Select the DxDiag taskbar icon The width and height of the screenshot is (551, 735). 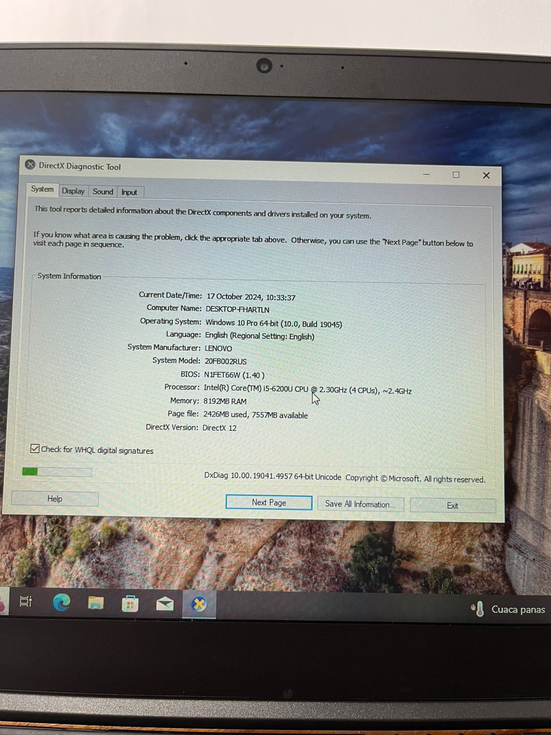pos(198,605)
